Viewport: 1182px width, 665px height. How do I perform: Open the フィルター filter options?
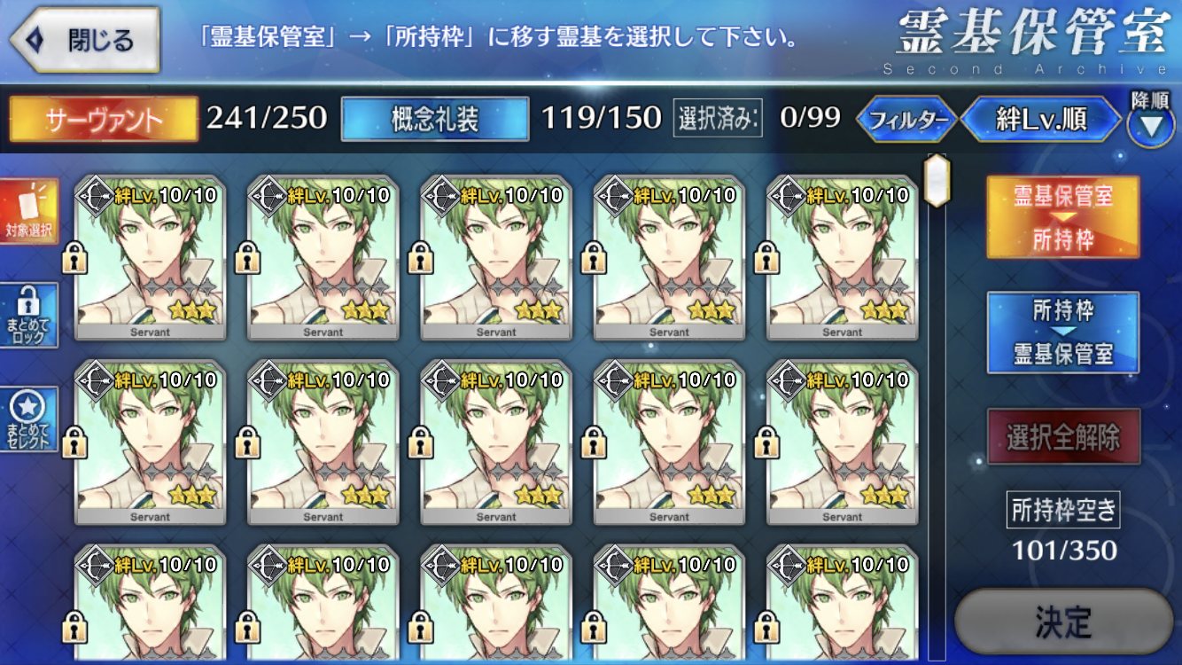(x=906, y=119)
